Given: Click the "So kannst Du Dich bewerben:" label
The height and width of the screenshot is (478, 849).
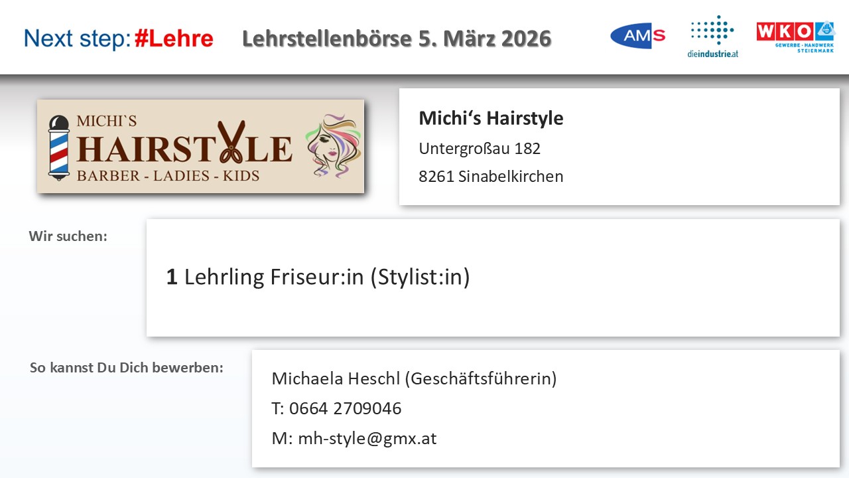Looking at the screenshot, I should coord(126,367).
